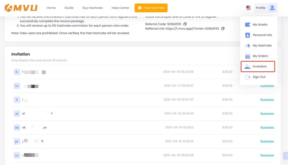The width and height of the screenshot is (288, 165).
Task: Open the Home page
Action: tap(51, 8)
